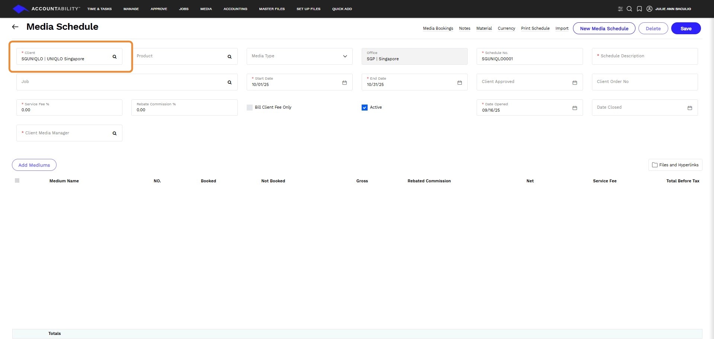Screen dimensions: 714x339
Task: Click the Totals row label
Action: [x=54, y=333]
